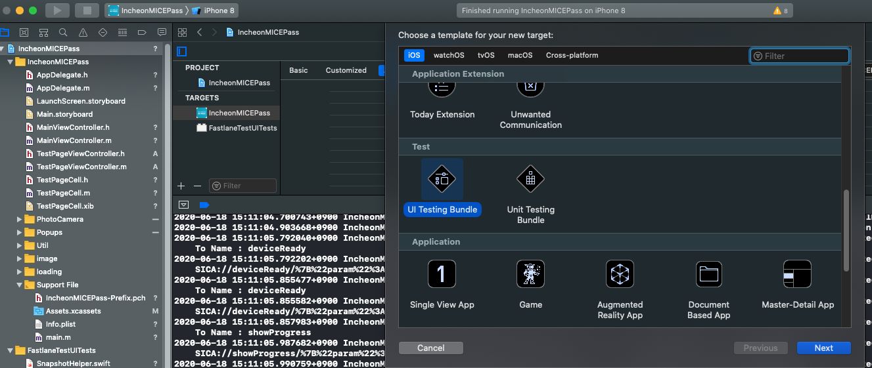The image size is (872, 368).
Task: Focus the targets list Filter field
Action: [x=243, y=186]
